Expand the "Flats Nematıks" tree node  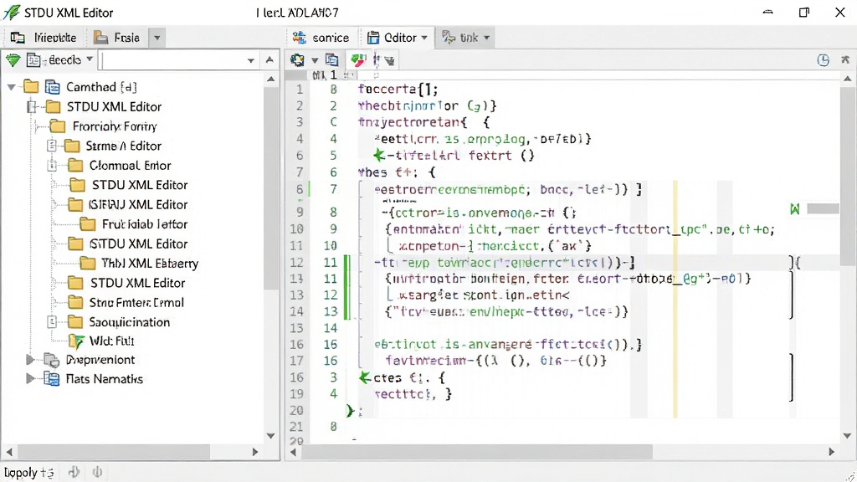coord(31,379)
